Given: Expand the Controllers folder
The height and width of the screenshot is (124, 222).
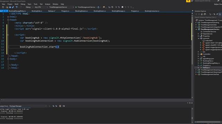Looking at the screenshot, I should point(198,54).
